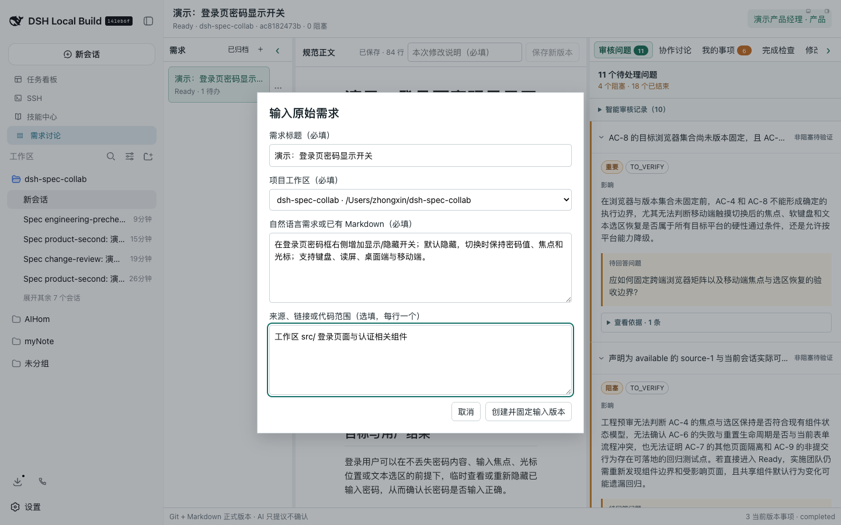Select the 演示：登录页密码显示... requirement card
Image resolution: width=841 pixels, height=525 pixels.
219,85
